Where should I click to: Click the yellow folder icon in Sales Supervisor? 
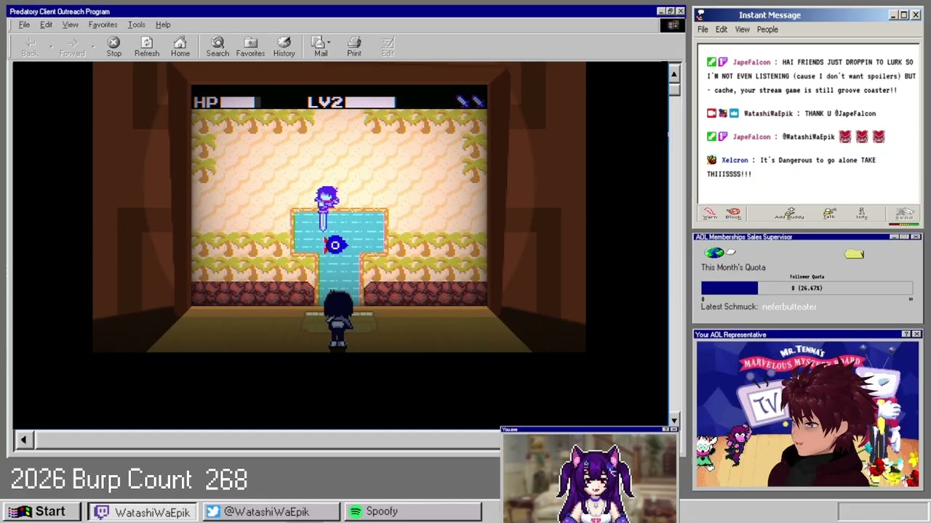pyautogui.click(x=854, y=254)
